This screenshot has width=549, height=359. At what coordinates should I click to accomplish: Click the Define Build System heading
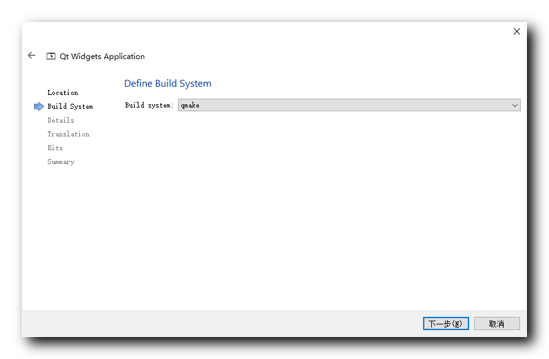[x=167, y=84]
